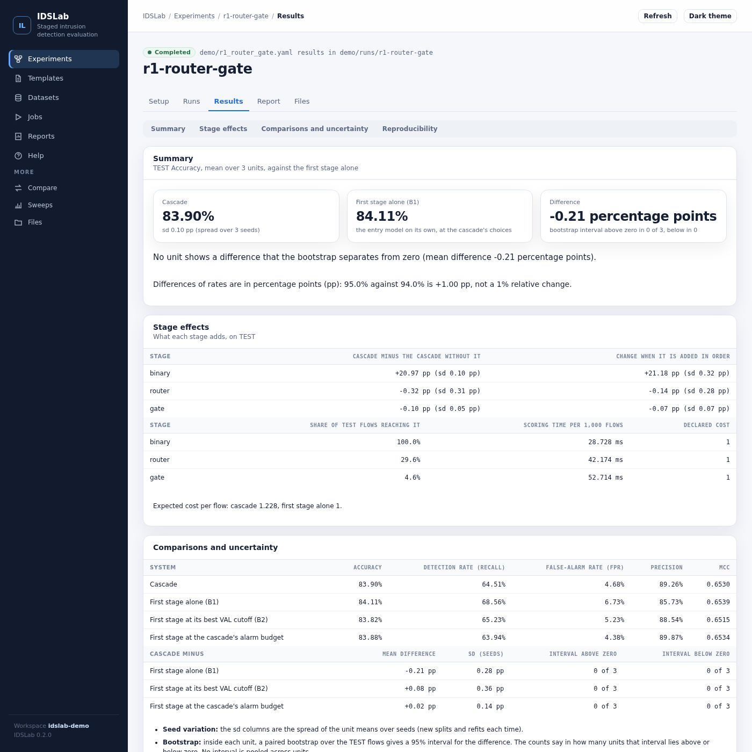Image resolution: width=752 pixels, height=752 pixels.
Task: Open the Files tab beside Report
Action: [302, 102]
